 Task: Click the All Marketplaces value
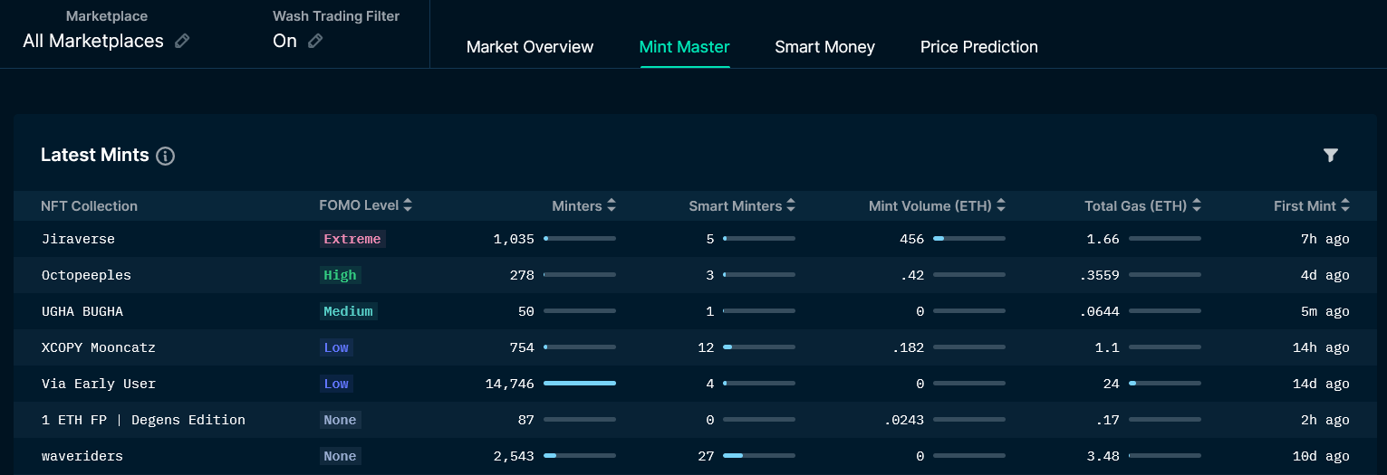point(93,41)
